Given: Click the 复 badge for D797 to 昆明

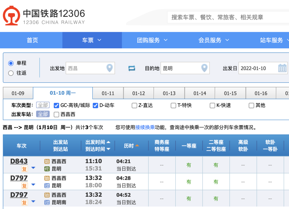Looking at the screenshot, I should (x=24, y=185).
